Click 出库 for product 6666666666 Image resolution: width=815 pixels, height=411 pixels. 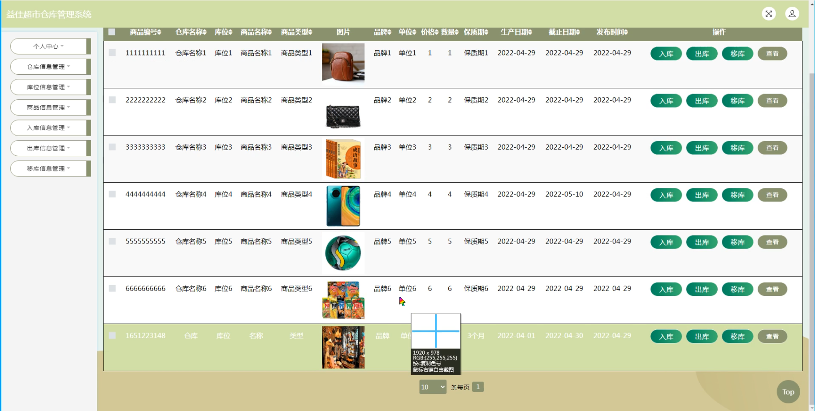point(702,289)
